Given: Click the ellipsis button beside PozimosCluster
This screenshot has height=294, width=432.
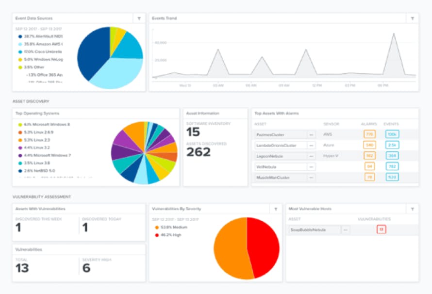Looking at the screenshot, I should click(311, 134).
